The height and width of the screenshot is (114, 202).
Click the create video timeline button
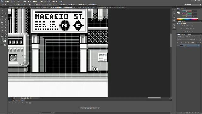89,108
